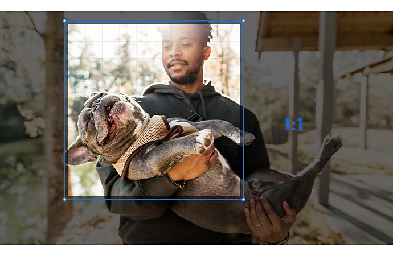This screenshot has height=256, width=393.
Task: Click the man's hoodie drawstring area
Action: (x=194, y=105)
